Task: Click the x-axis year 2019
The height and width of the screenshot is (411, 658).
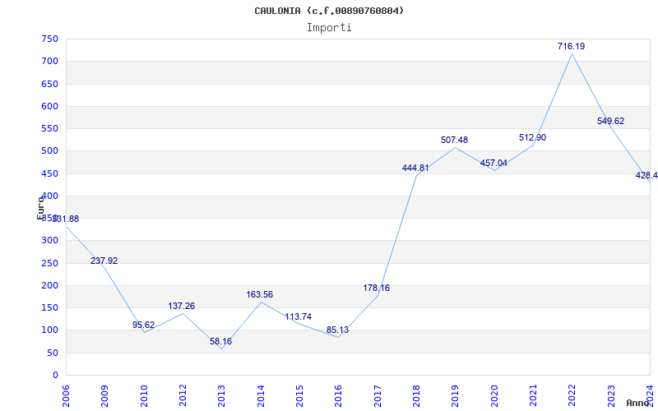Action: click(x=456, y=396)
